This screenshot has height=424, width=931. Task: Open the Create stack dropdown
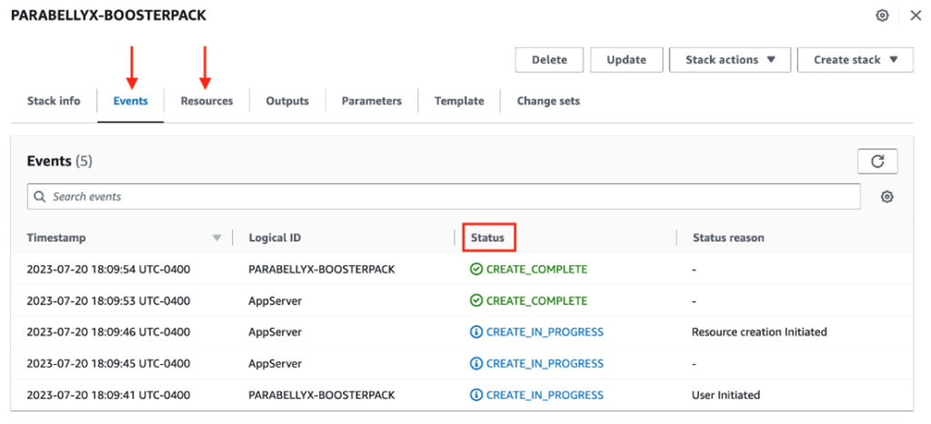point(855,60)
